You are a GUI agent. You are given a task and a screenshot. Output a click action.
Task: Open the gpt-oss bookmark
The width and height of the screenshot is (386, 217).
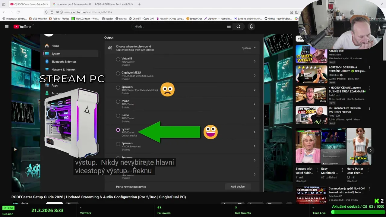click(121, 18)
